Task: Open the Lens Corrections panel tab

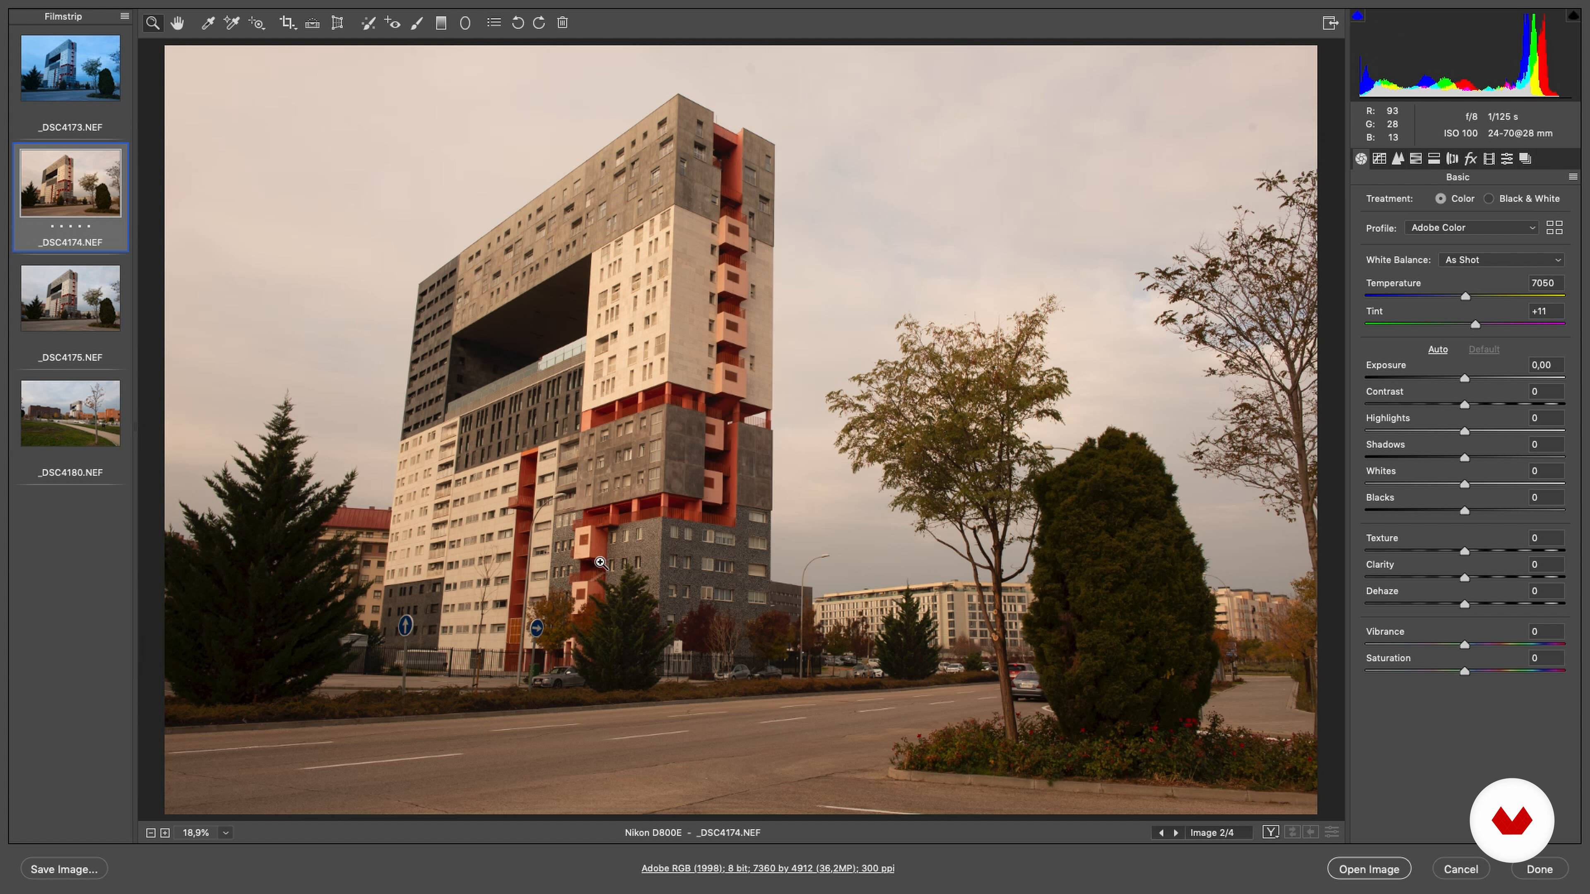Action: (x=1453, y=159)
